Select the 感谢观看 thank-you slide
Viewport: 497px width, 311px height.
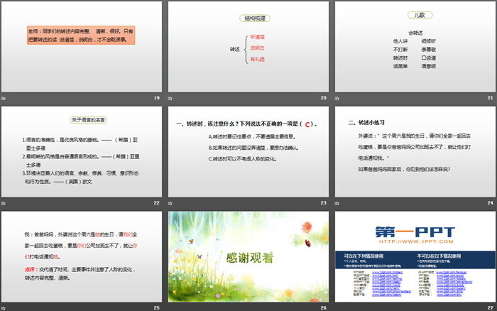tap(248, 256)
